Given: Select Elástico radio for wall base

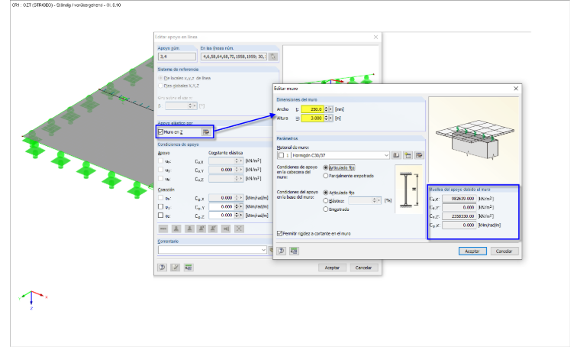Looking at the screenshot, I should tap(326, 201).
